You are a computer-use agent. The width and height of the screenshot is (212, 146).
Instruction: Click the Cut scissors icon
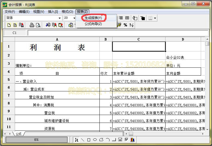48,25
